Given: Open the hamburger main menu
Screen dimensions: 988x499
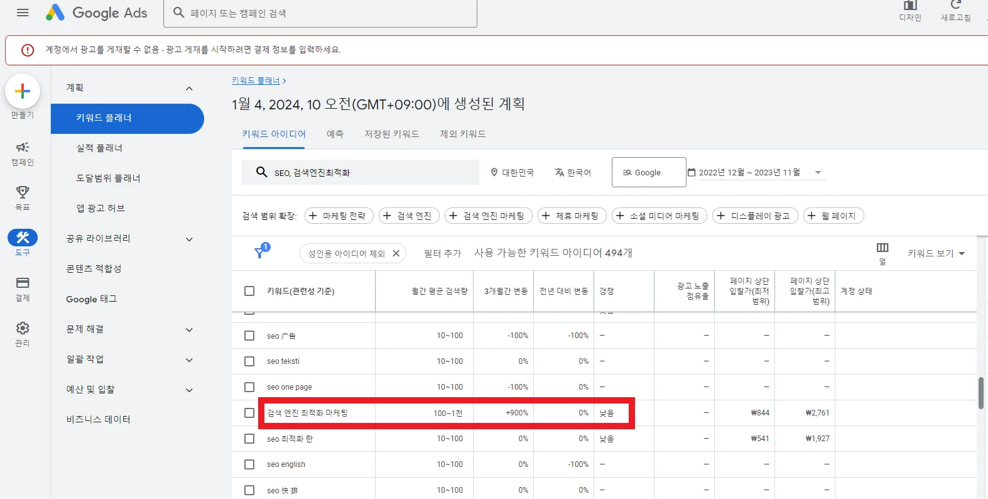Looking at the screenshot, I should point(23,13).
